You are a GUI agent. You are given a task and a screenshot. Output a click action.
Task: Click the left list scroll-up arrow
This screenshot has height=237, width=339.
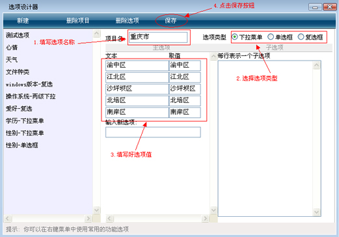pyautogui.click(x=96, y=33)
